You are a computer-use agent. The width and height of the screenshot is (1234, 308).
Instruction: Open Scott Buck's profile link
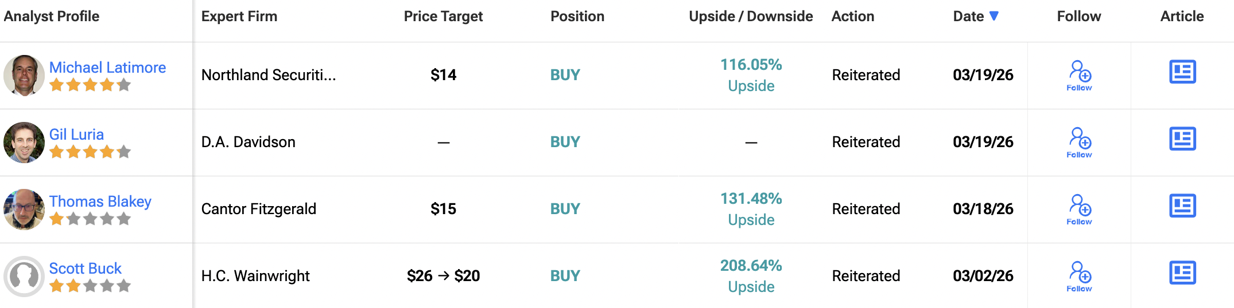[85, 268]
